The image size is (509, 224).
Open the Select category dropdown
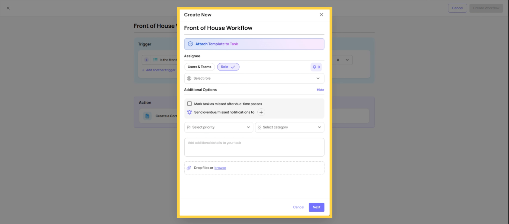pos(289,127)
